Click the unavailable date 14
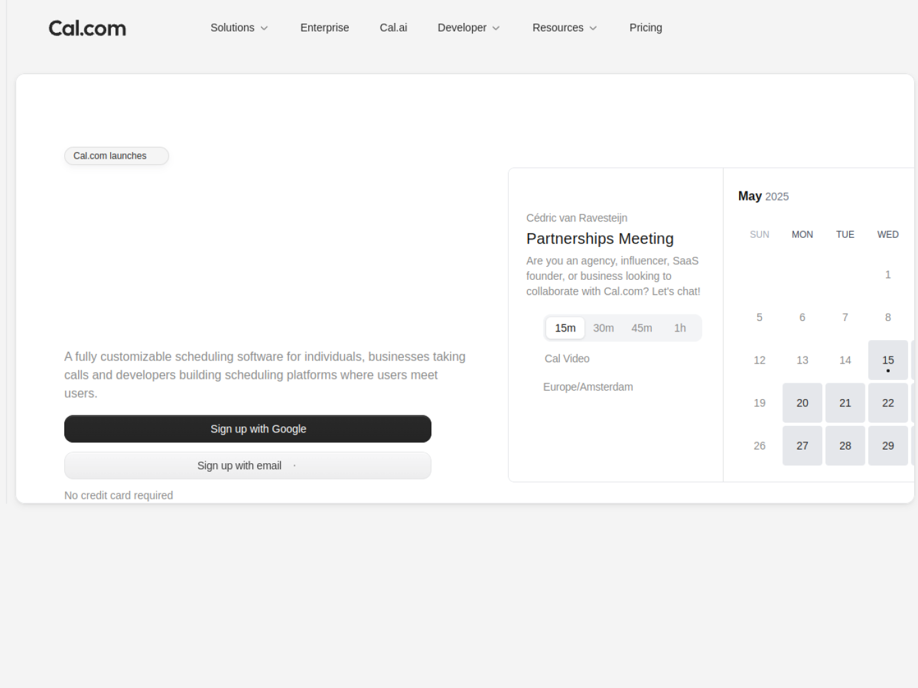The height and width of the screenshot is (688, 918). pyautogui.click(x=845, y=360)
